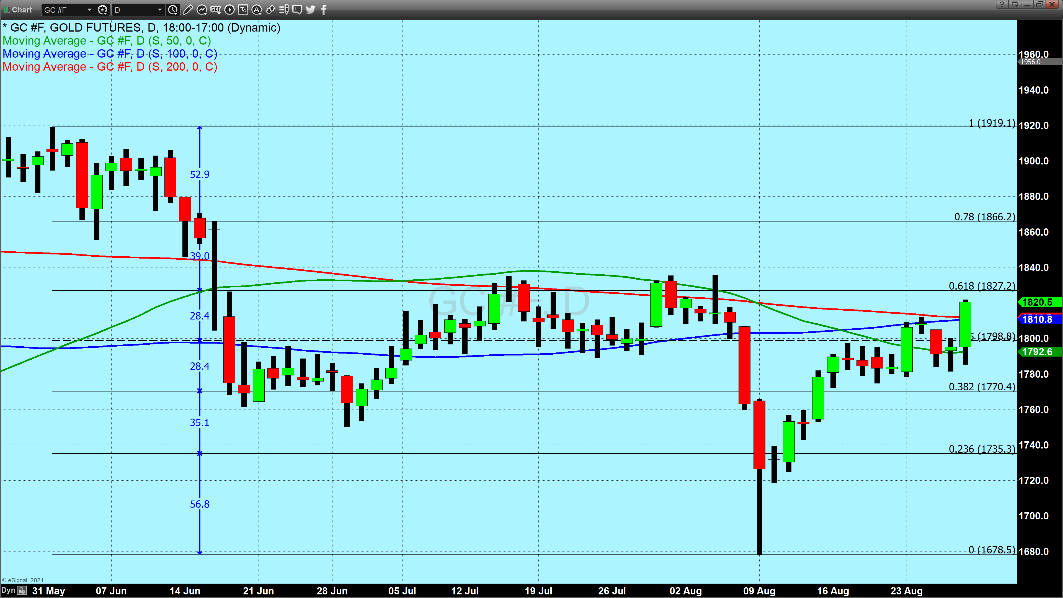1063x598 pixels.
Task: Open the studies line-chart icon menu
Action: click(x=202, y=9)
